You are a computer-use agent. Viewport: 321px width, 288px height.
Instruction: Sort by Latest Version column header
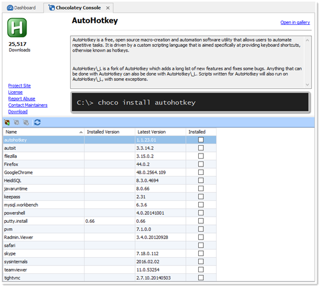(160, 132)
